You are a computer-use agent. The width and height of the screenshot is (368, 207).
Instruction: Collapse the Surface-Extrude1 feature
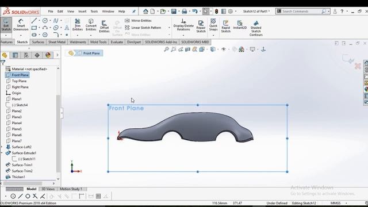2,153
